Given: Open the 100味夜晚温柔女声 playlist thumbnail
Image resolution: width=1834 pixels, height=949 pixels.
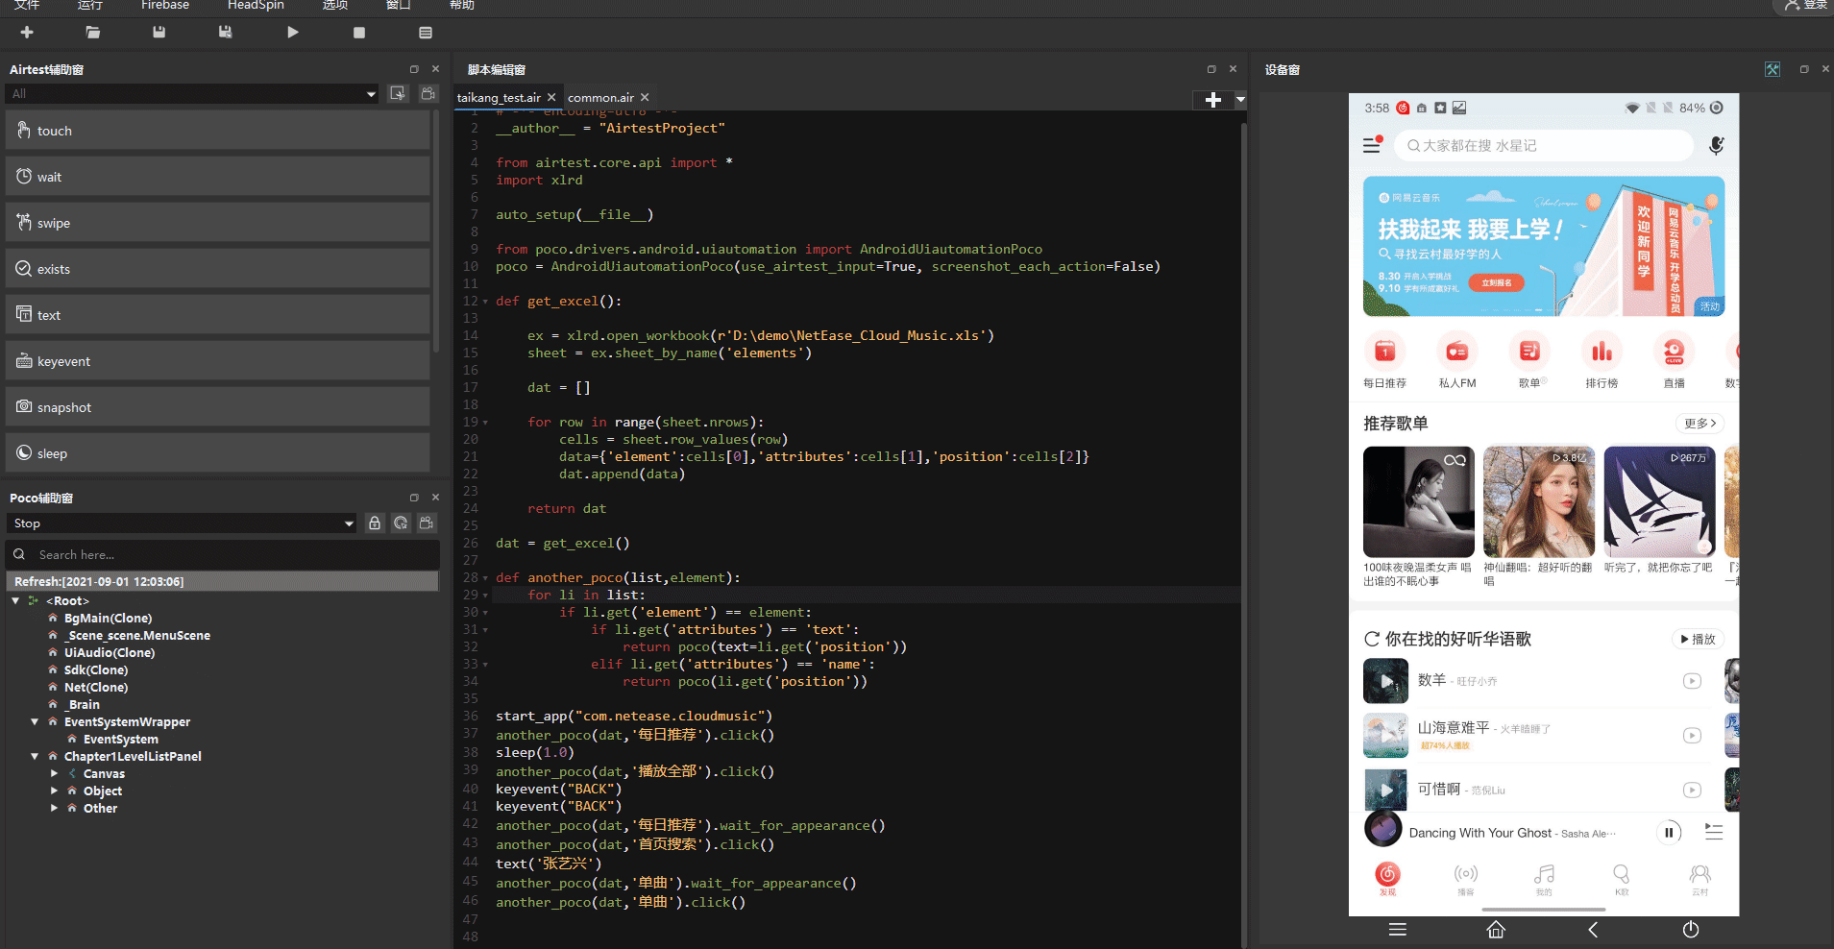Looking at the screenshot, I should tap(1418, 501).
